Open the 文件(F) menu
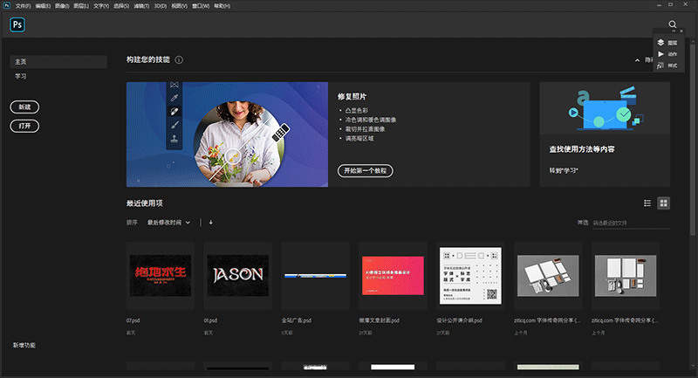 click(x=24, y=6)
